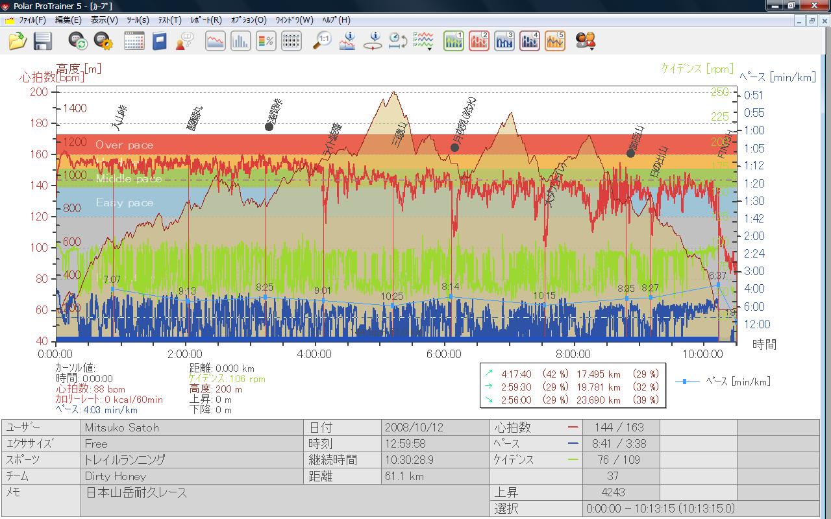This screenshot has height=519, width=831.
Task: Open the calendar view icon
Action: coord(134,42)
